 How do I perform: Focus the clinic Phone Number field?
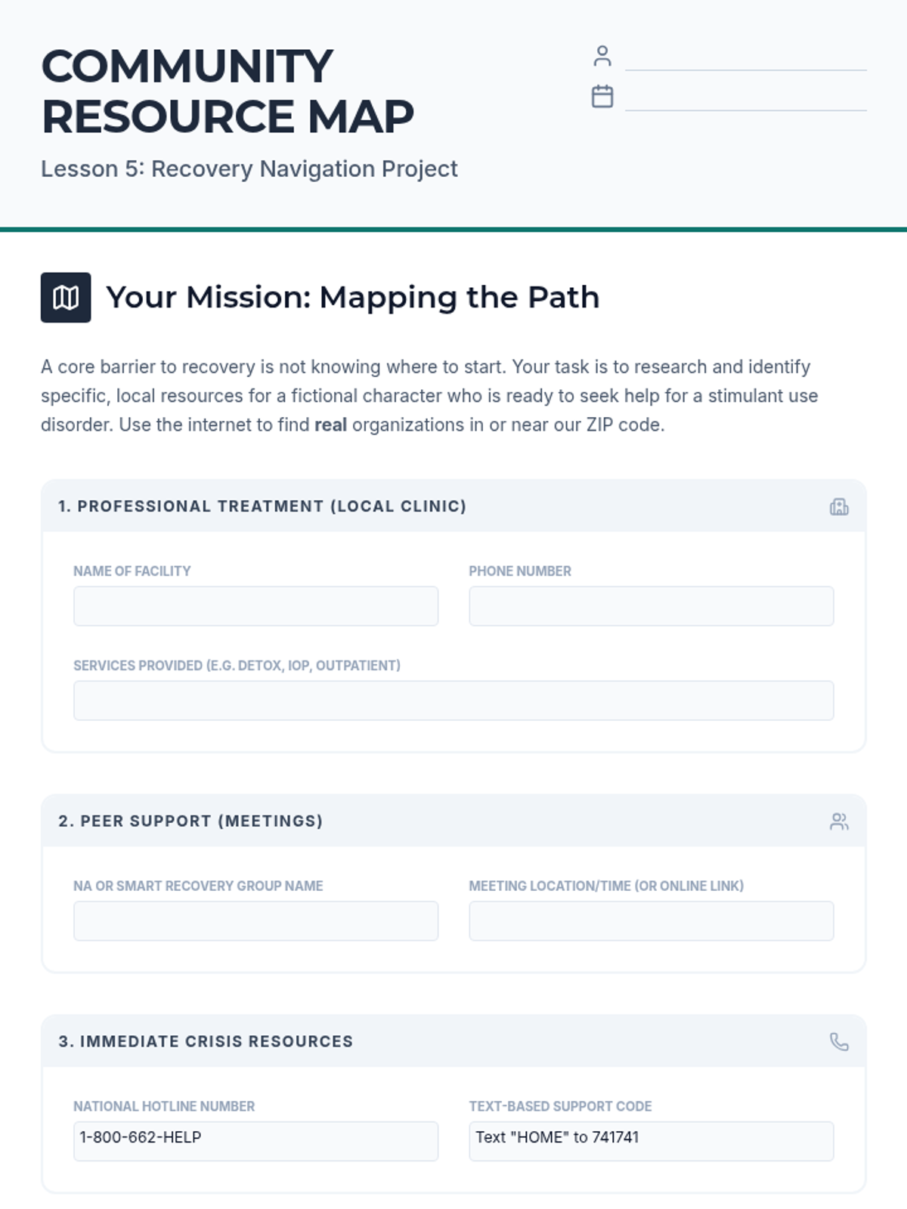pyautogui.click(x=651, y=606)
